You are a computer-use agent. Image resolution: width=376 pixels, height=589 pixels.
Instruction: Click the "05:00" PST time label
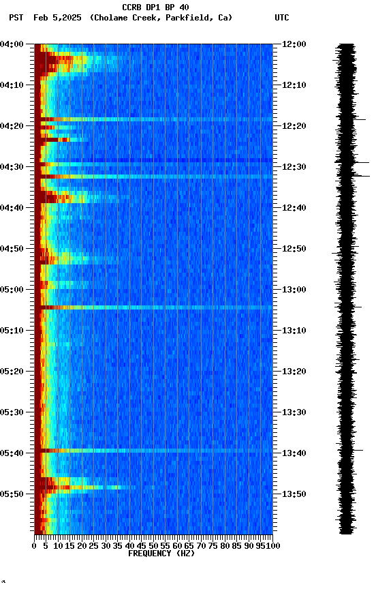point(12,290)
